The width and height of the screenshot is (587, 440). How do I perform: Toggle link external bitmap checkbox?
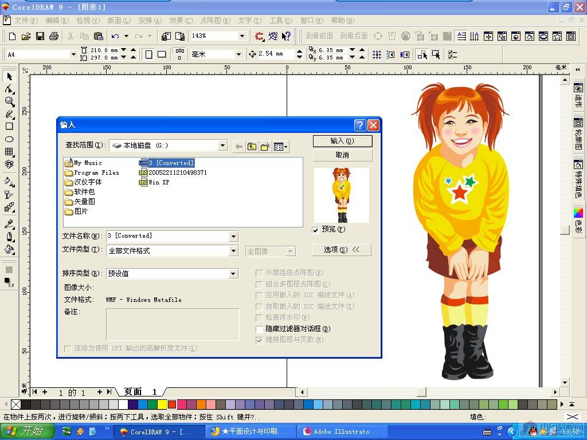[259, 273]
